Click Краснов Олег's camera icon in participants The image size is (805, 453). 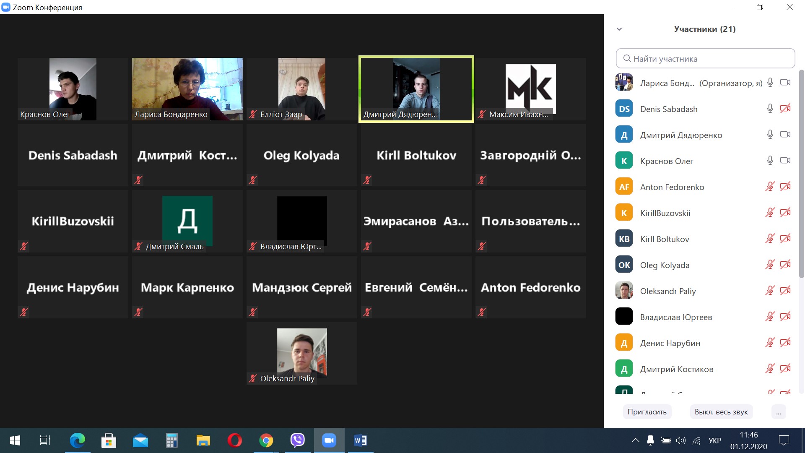[x=785, y=161]
